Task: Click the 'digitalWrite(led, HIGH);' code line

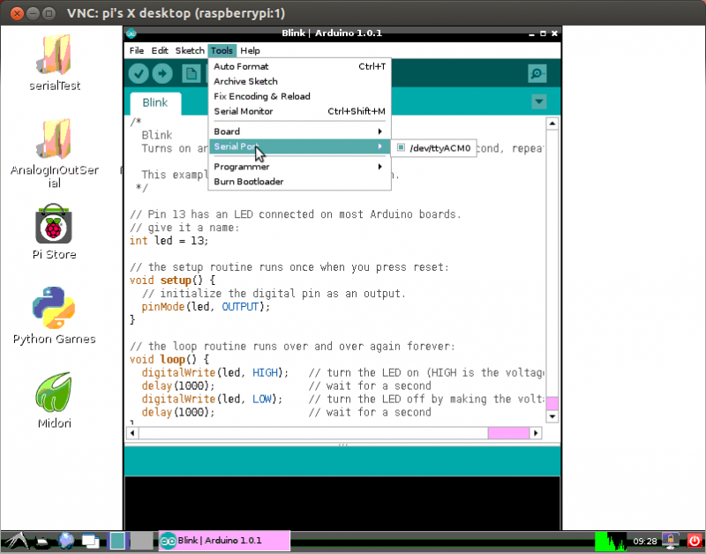Action: [215, 372]
